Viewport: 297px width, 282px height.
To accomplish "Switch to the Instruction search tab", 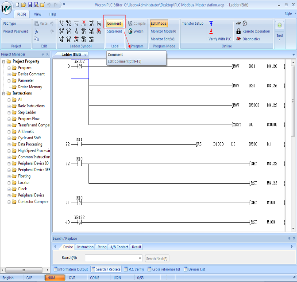I will 85,247.
